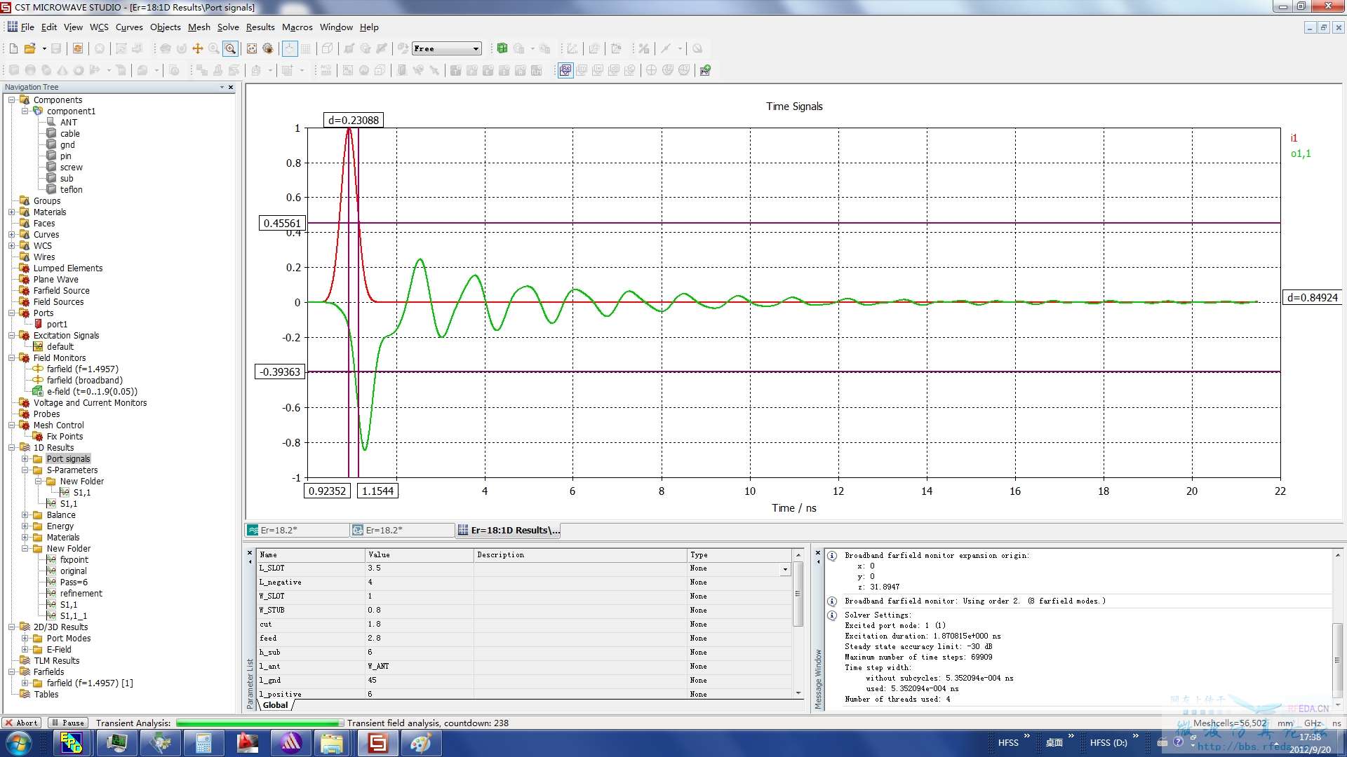Open the Solve menu
Viewport: 1347px width, 757px height.
pyautogui.click(x=228, y=27)
